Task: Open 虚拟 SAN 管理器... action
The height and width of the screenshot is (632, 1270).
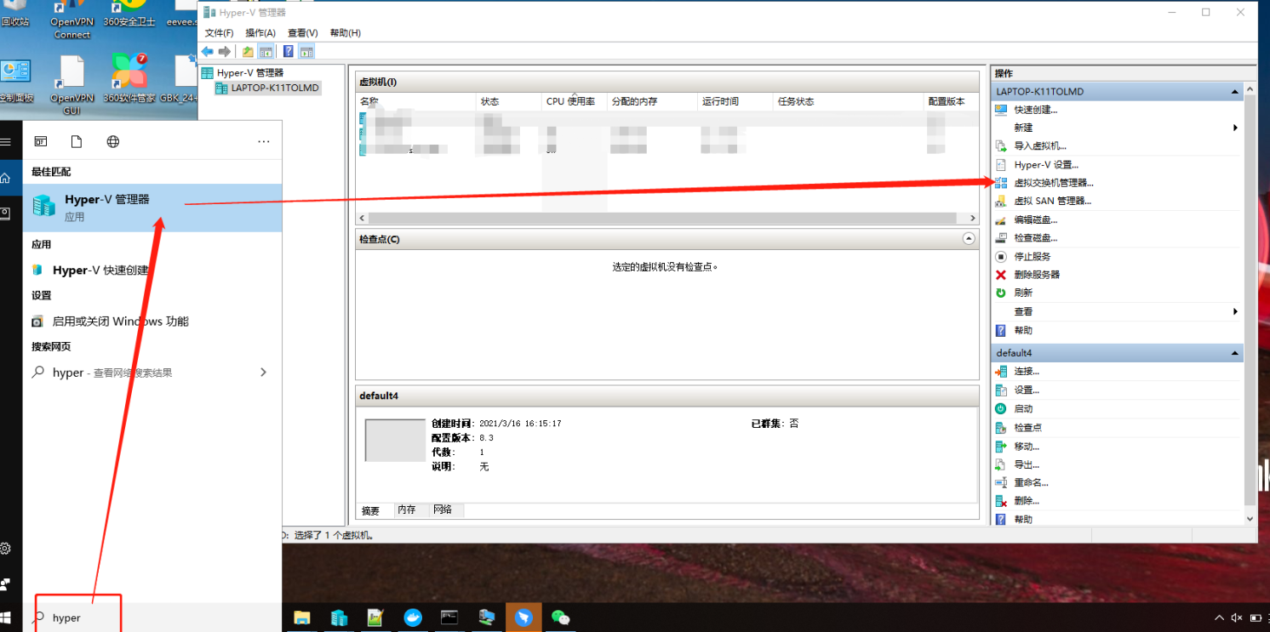Action: (1052, 202)
